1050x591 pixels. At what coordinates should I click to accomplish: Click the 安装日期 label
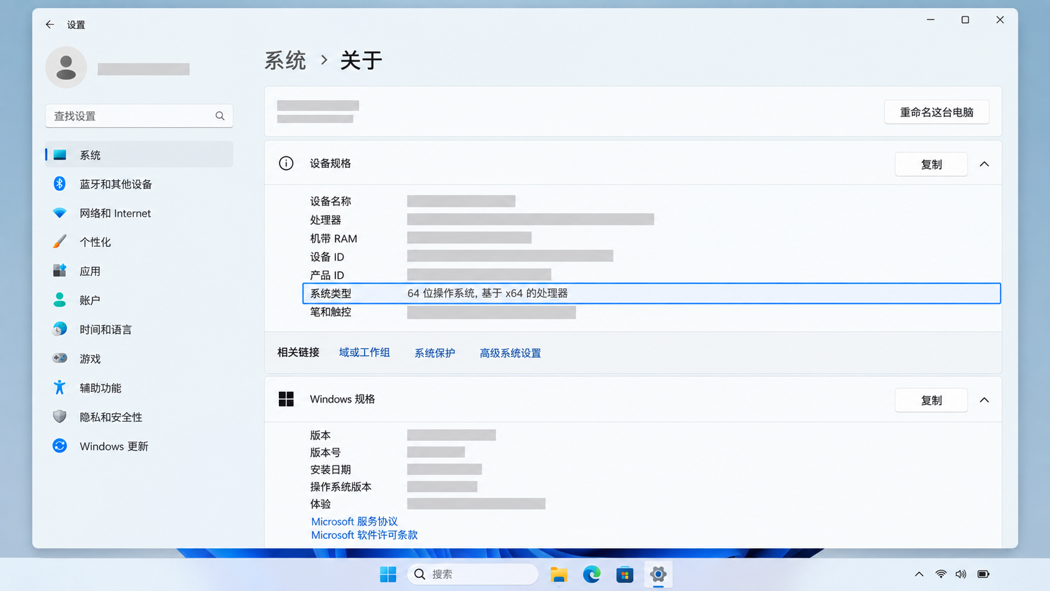tap(330, 469)
